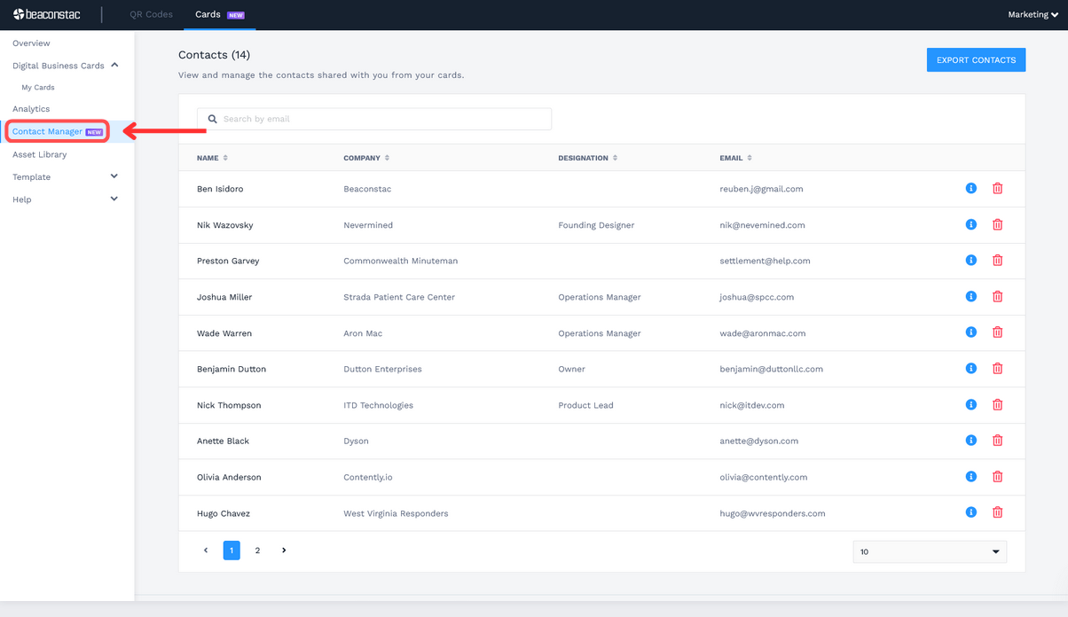Screen dimensions: 1068x617
Task: Open Contact Manager from the sidebar
Action: (51, 130)
